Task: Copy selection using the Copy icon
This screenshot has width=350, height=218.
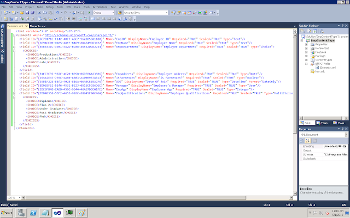Action: coord(45,13)
